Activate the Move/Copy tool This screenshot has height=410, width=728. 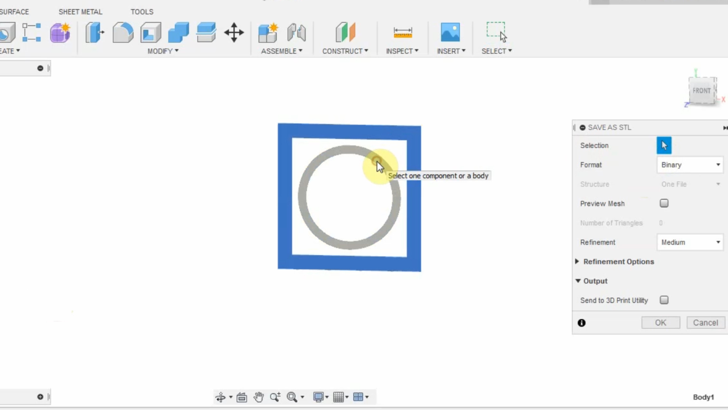click(x=234, y=32)
